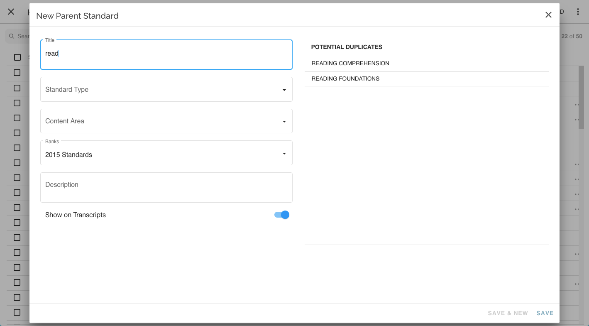Image resolution: width=589 pixels, height=326 pixels.
Task: Open the Banks dropdown showing 2015 Standards
Action: [166, 153]
